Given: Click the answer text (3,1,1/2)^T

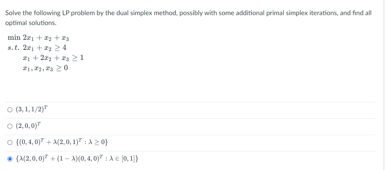Looking at the screenshot, I should [31, 109].
